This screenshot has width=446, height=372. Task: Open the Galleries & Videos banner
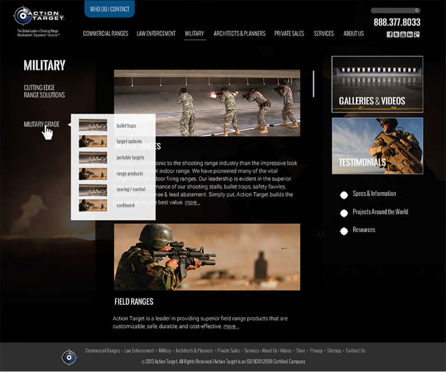pyautogui.click(x=377, y=84)
